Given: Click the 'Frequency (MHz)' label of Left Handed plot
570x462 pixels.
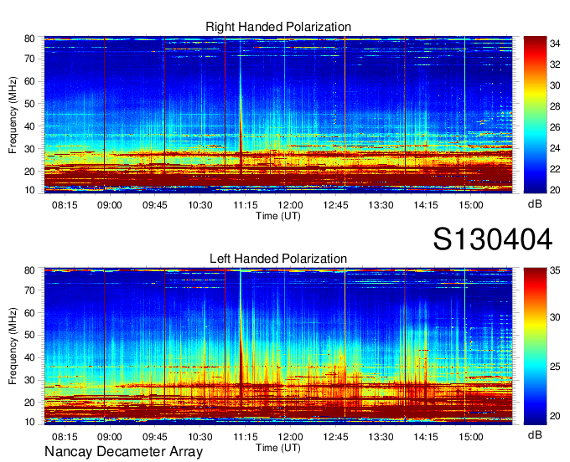Looking at the screenshot, I should (13, 346).
